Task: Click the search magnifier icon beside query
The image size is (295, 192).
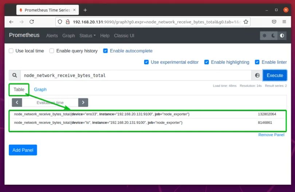Action: (x=15, y=75)
